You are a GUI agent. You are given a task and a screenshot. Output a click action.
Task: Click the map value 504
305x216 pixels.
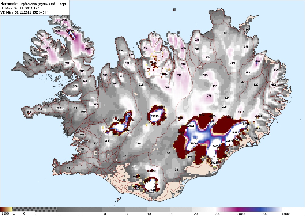tap(82, 71)
